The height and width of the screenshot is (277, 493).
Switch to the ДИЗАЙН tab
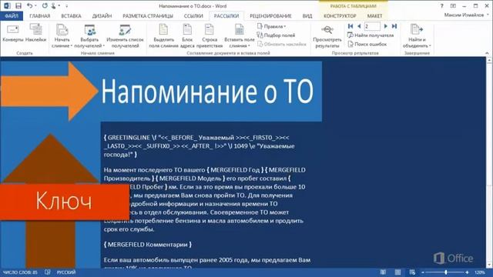[102, 15]
